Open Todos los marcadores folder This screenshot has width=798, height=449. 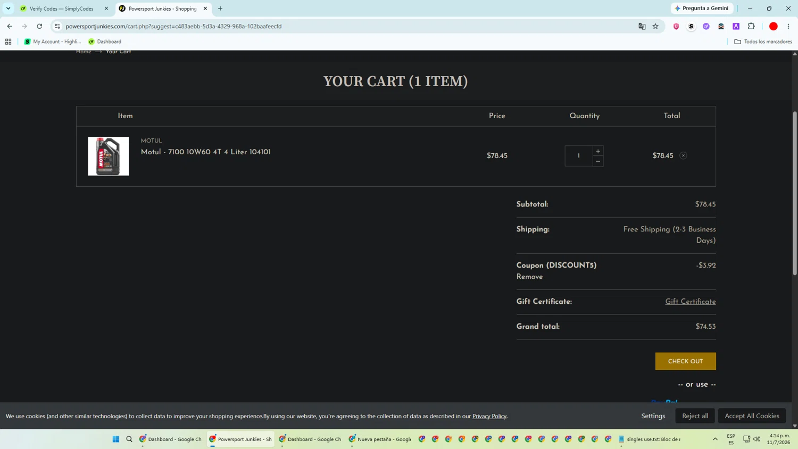(x=763, y=41)
